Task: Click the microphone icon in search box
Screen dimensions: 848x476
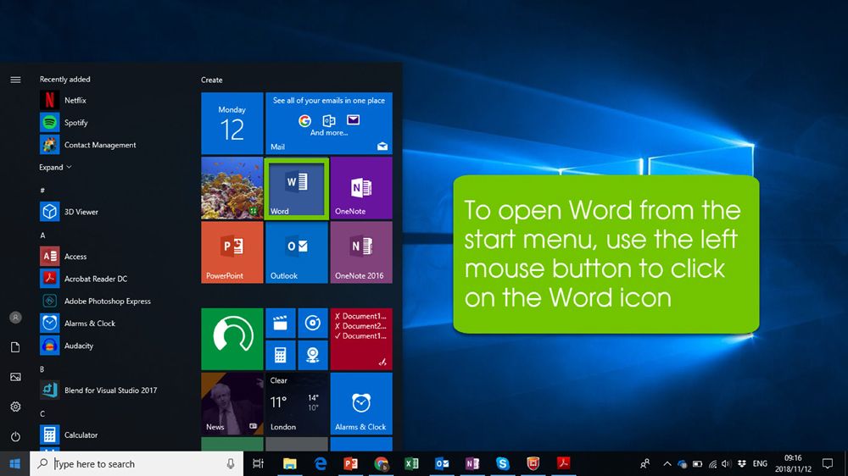Action: point(231,464)
